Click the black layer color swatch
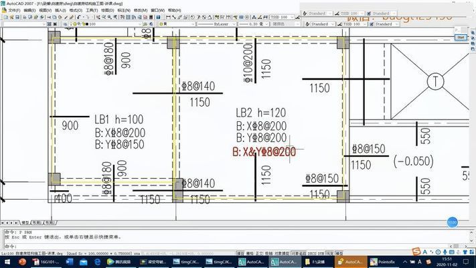Viewport: 476px width, 268px height. [87, 24]
